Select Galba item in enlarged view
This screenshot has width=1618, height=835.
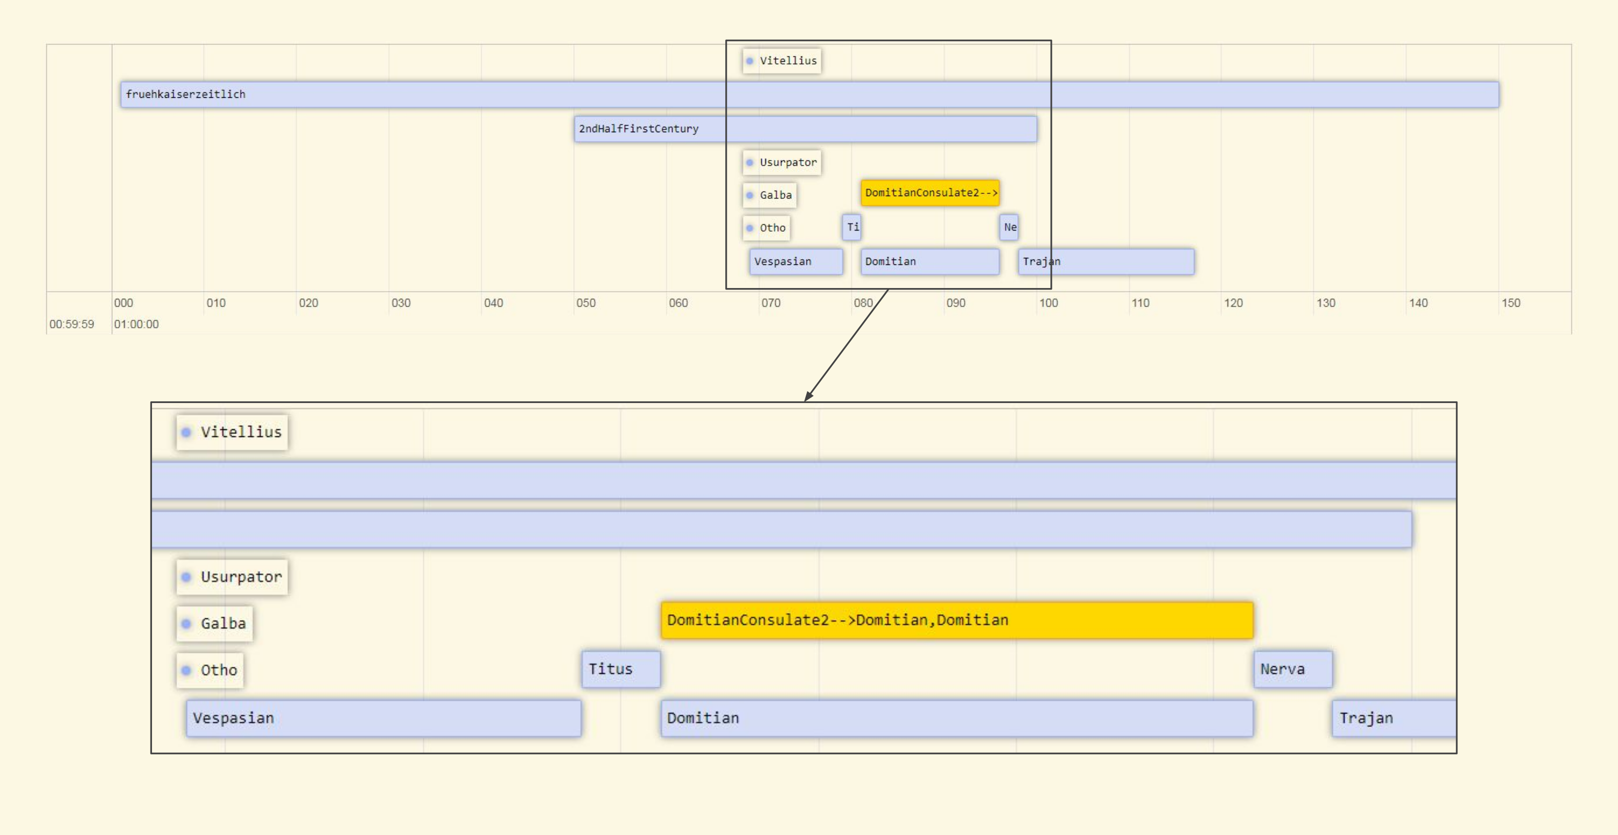point(215,624)
